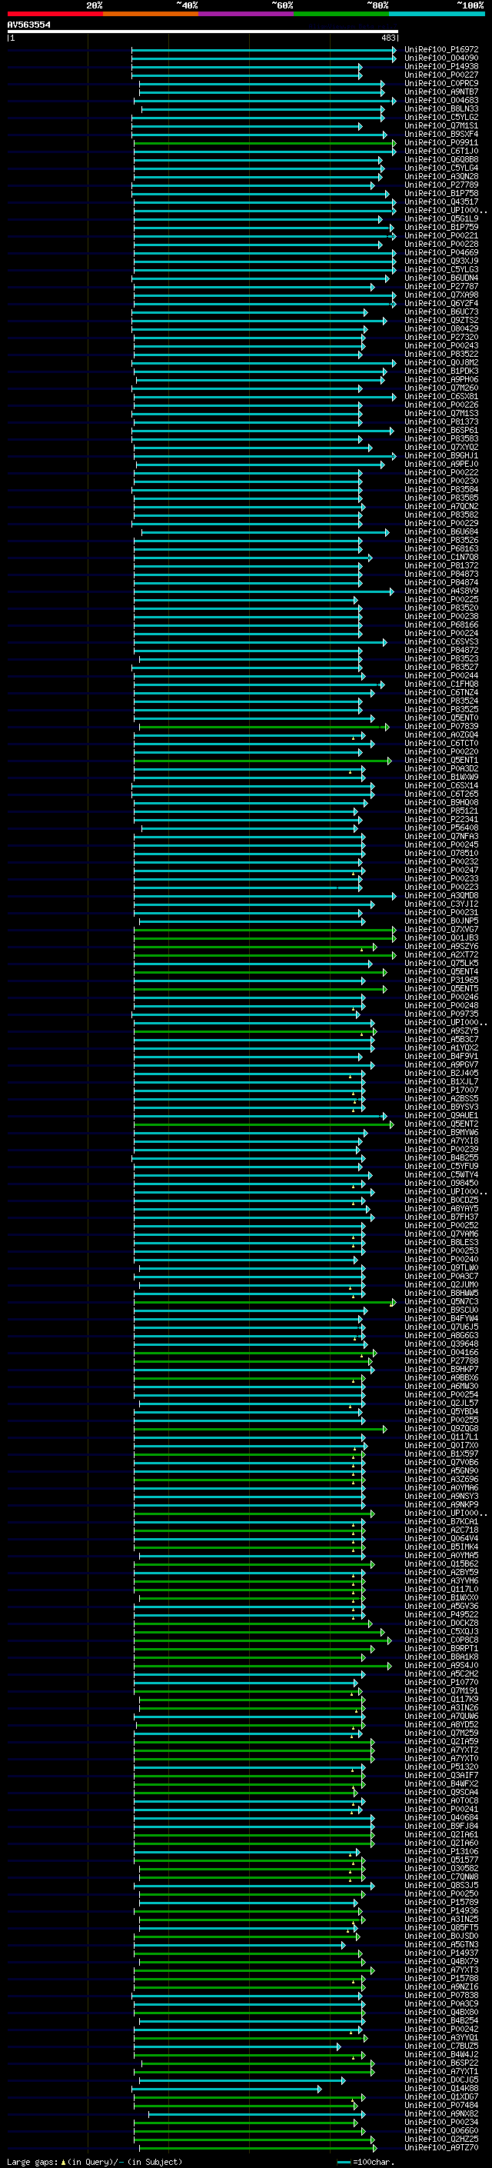Select the UniRef100_Q5G1L9 label
Image resolution: width=492 pixels, height=2168 pixels.
(x=440, y=219)
